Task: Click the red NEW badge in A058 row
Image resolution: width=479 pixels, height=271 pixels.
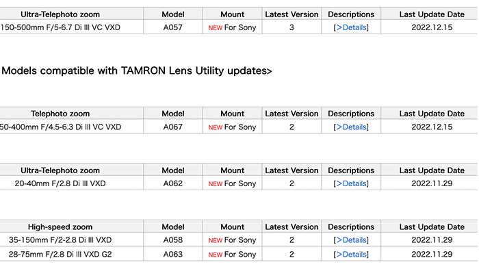Action: tap(216, 240)
